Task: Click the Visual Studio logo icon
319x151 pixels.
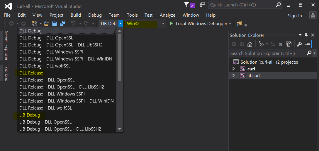Action: pos(8,6)
